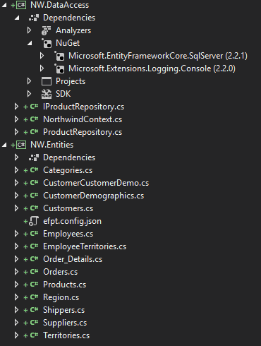Screen dimensions: 261x346
Task: Click the SDK node icon
Action: pos(47,94)
